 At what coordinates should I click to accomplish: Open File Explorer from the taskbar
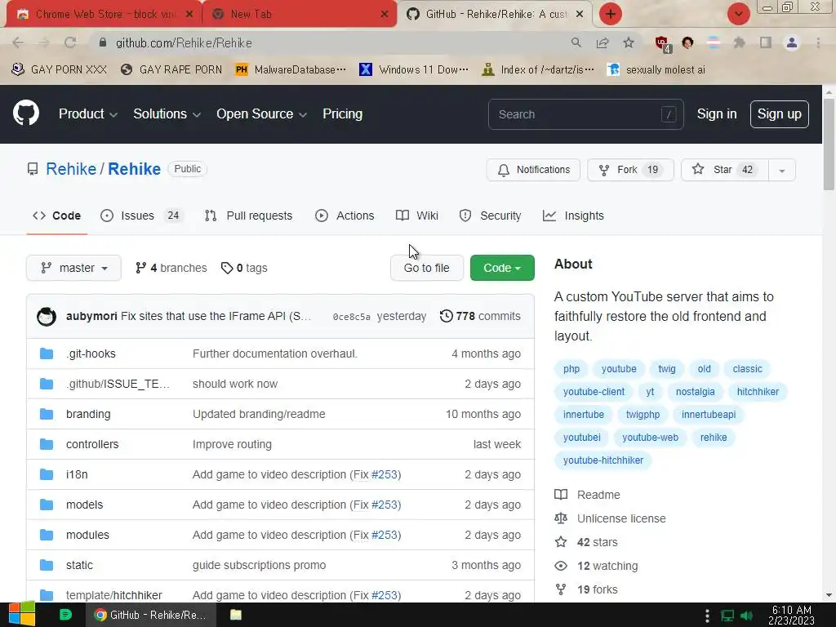point(236,615)
